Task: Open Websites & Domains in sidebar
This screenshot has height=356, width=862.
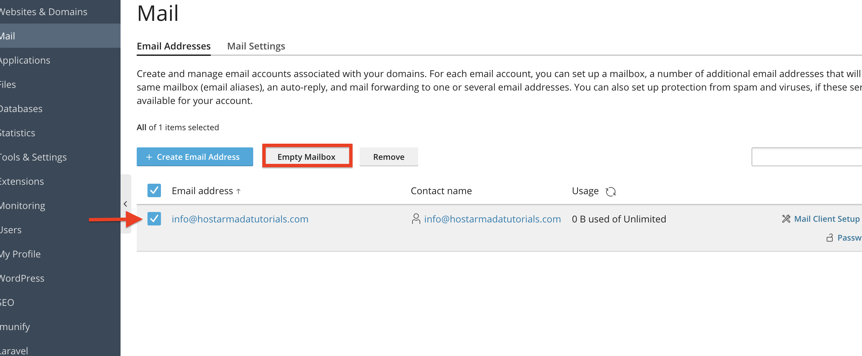Action: [x=60, y=12]
